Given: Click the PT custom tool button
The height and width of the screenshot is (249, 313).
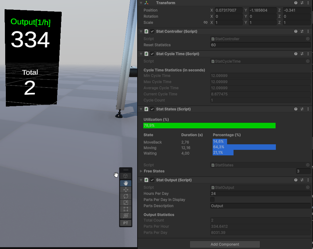Looking at the screenshot, I should click(126, 223).
